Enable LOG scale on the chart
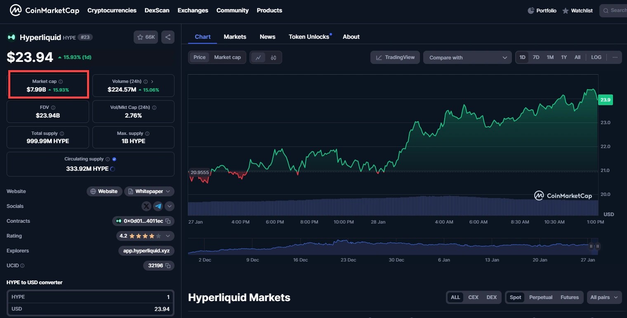This screenshot has width=627, height=318. pyautogui.click(x=596, y=57)
